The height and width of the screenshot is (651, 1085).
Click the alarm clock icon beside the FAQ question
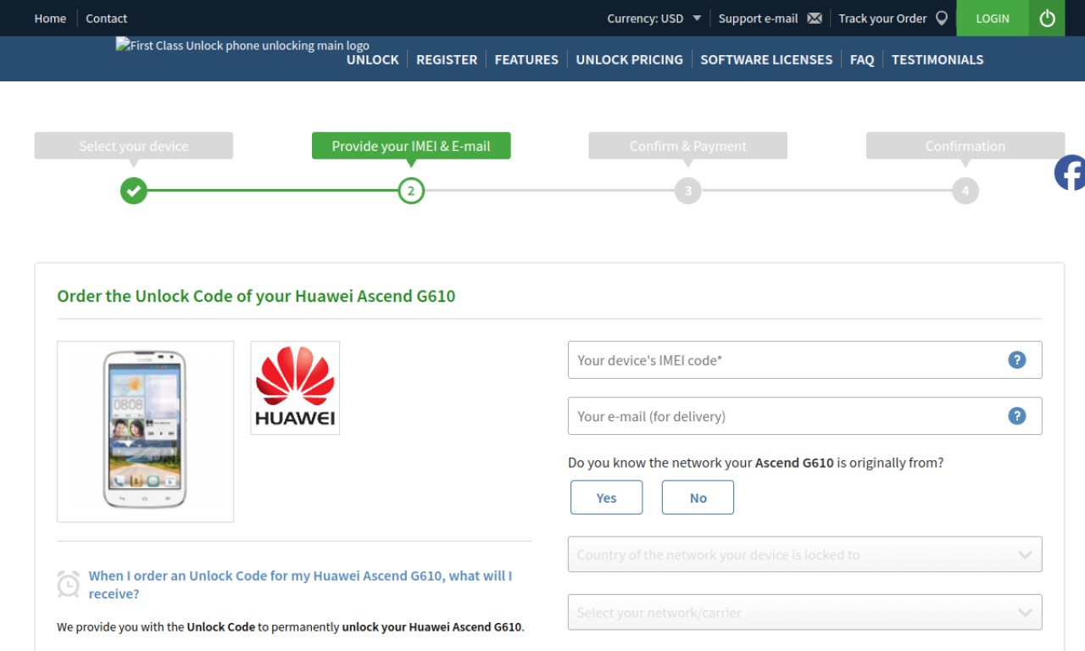[69, 584]
